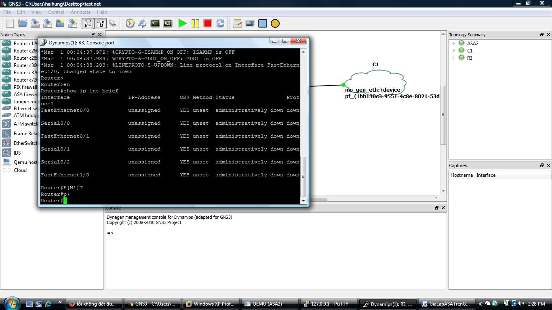The image size is (552, 310).
Task: Start all devices with green play button
Action: click(x=183, y=23)
